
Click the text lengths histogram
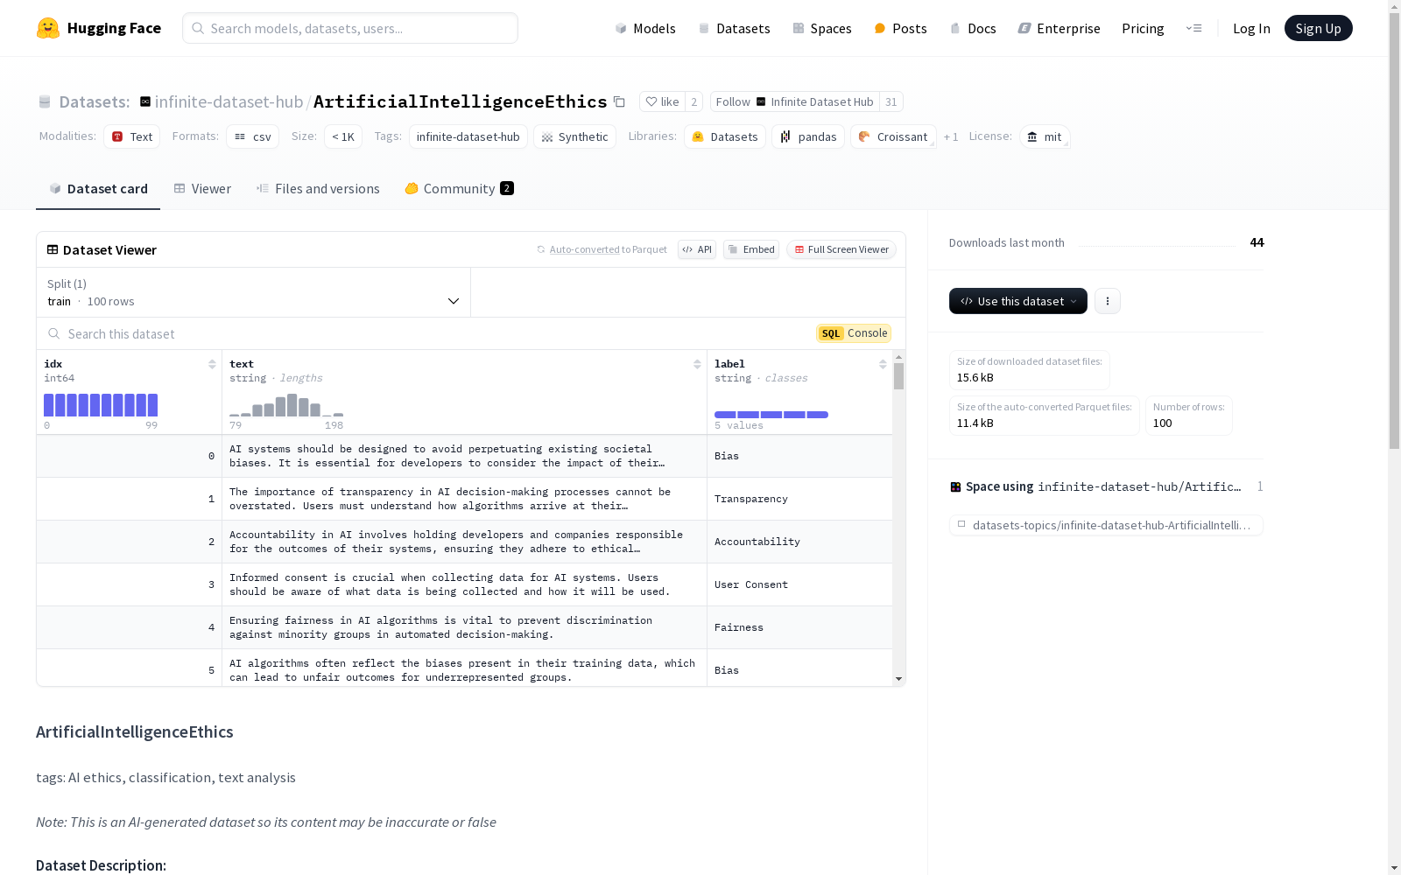(x=286, y=405)
